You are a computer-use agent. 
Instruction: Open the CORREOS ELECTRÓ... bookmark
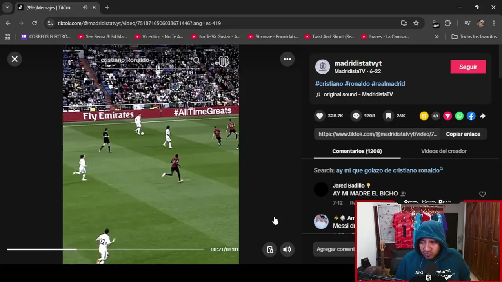click(46, 37)
